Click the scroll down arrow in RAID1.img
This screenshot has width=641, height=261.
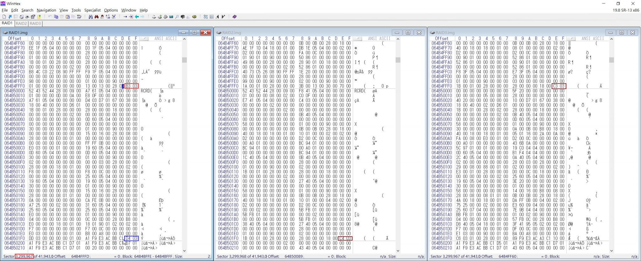[x=184, y=251]
